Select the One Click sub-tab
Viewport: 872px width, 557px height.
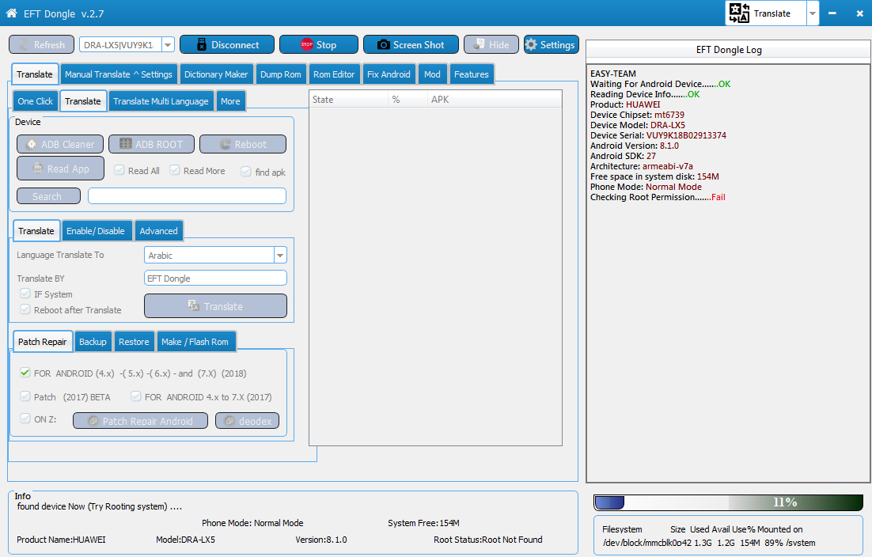point(35,101)
